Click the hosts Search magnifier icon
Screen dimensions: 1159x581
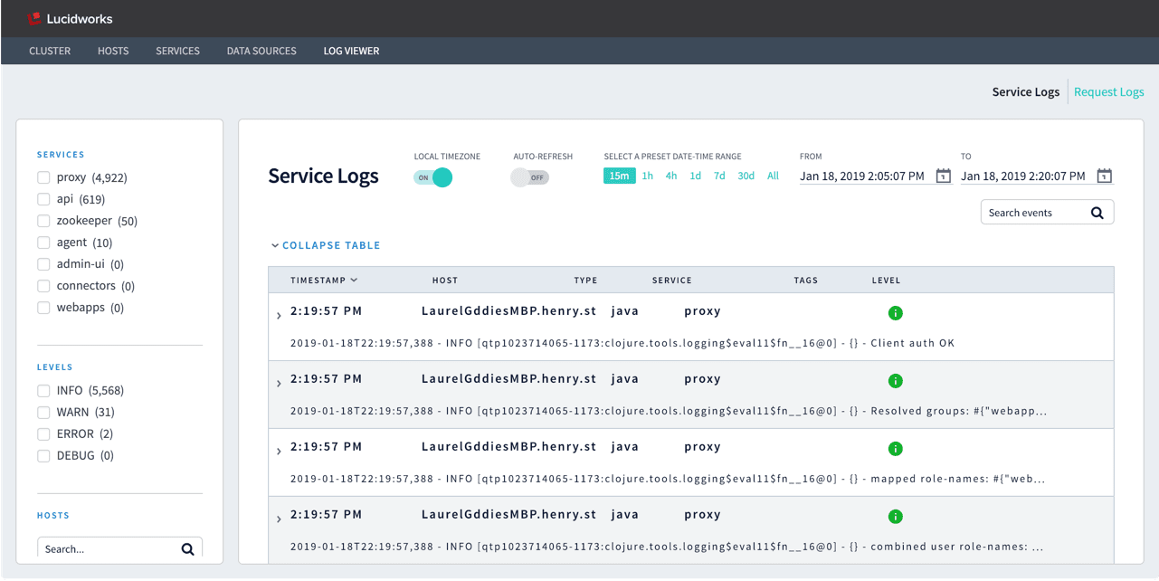tap(188, 548)
